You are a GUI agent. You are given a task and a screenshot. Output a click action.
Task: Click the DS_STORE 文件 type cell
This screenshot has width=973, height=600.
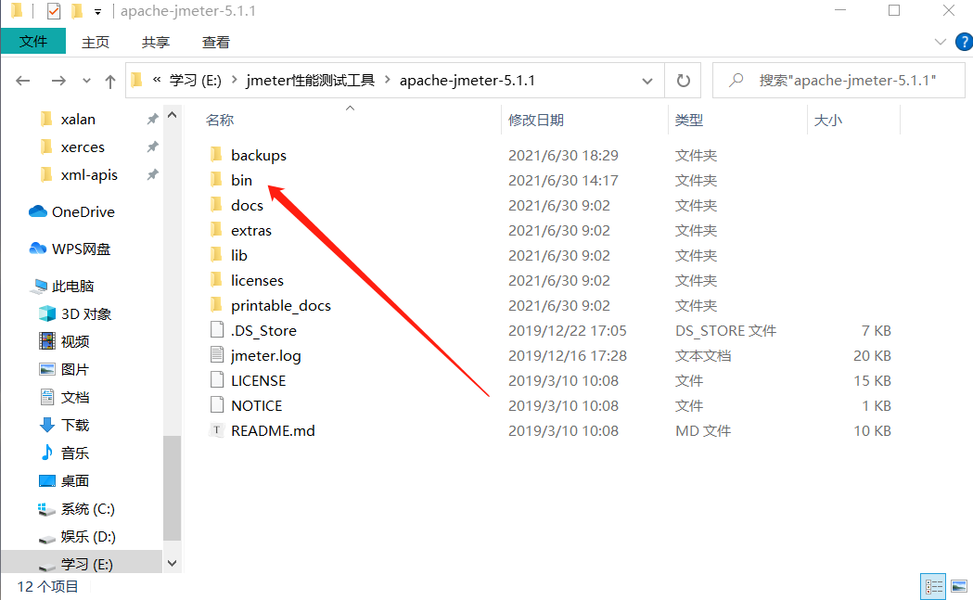tap(725, 331)
